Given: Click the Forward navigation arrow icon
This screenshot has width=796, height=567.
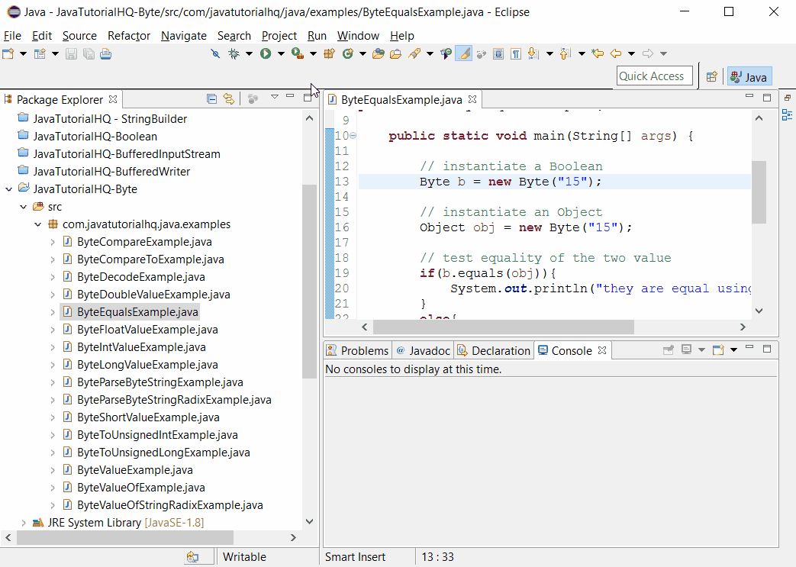Looking at the screenshot, I should pyautogui.click(x=648, y=54).
